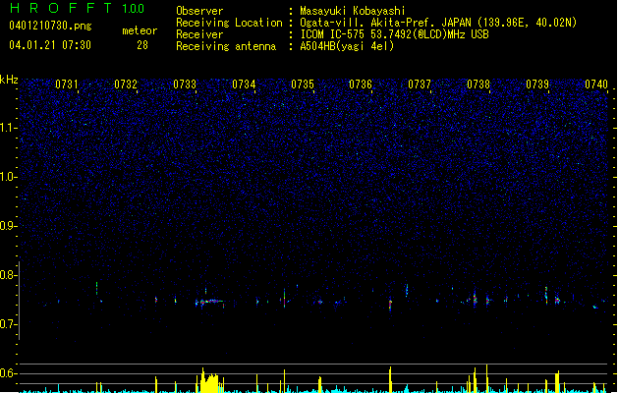
Task: Click time marker 0739
Action: tap(537, 84)
